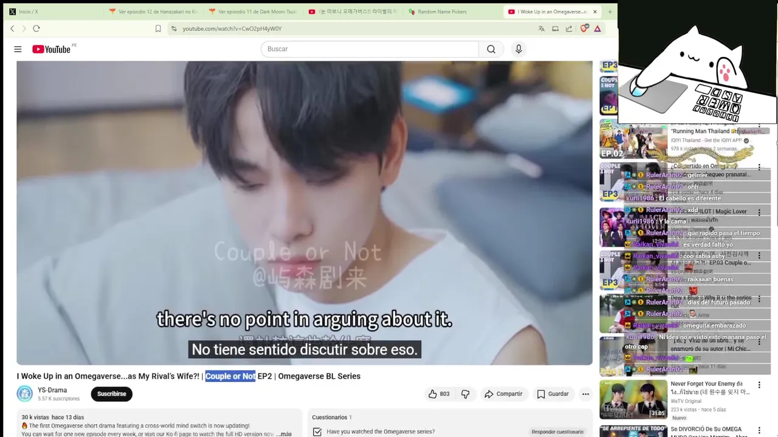The image size is (778, 437).
Task: Bookmark this page from the address bar
Action: [x=158, y=29]
